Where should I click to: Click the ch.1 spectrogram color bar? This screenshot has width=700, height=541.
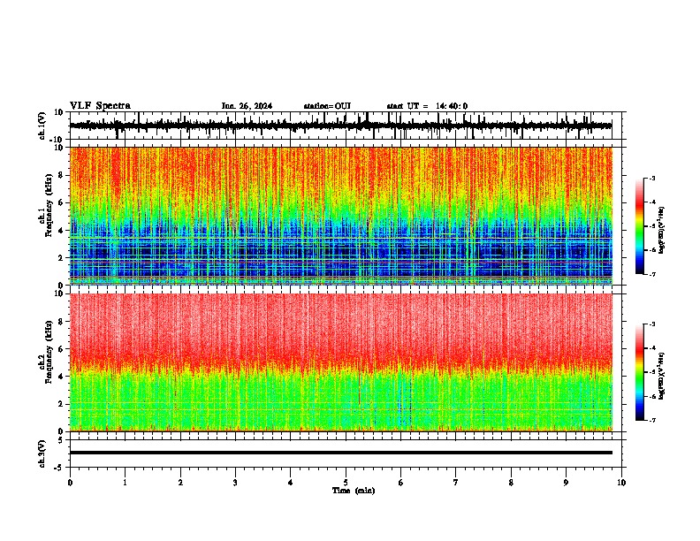click(x=640, y=226)
